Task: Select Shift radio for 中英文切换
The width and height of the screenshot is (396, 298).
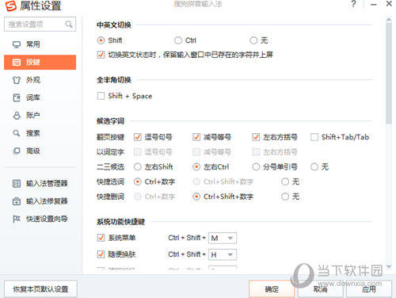Action: point(101,40)
